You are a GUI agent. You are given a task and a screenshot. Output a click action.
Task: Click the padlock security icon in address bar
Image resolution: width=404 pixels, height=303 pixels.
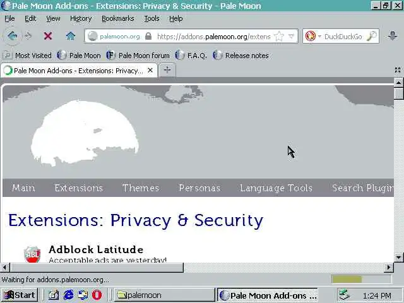click(148, 36)
